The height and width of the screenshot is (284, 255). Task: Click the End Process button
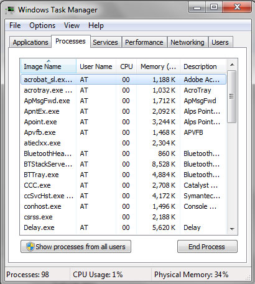click(x=207, y=247)
